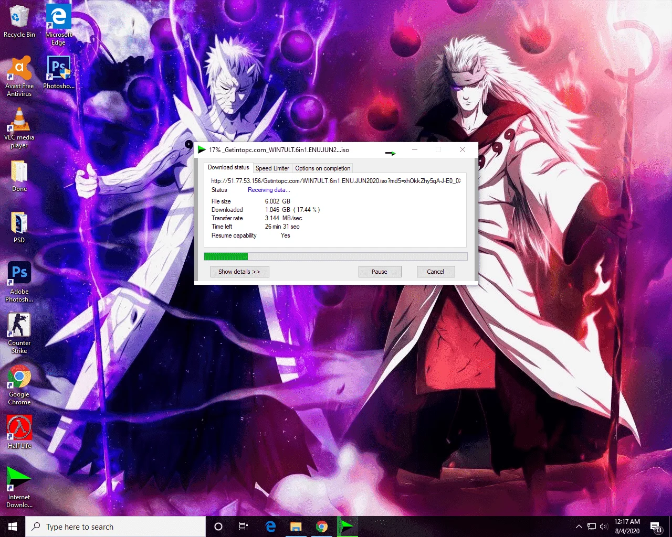Click the 'Downloaded' label
Screen dimensions: 672x537
click(x=227, y=210)
